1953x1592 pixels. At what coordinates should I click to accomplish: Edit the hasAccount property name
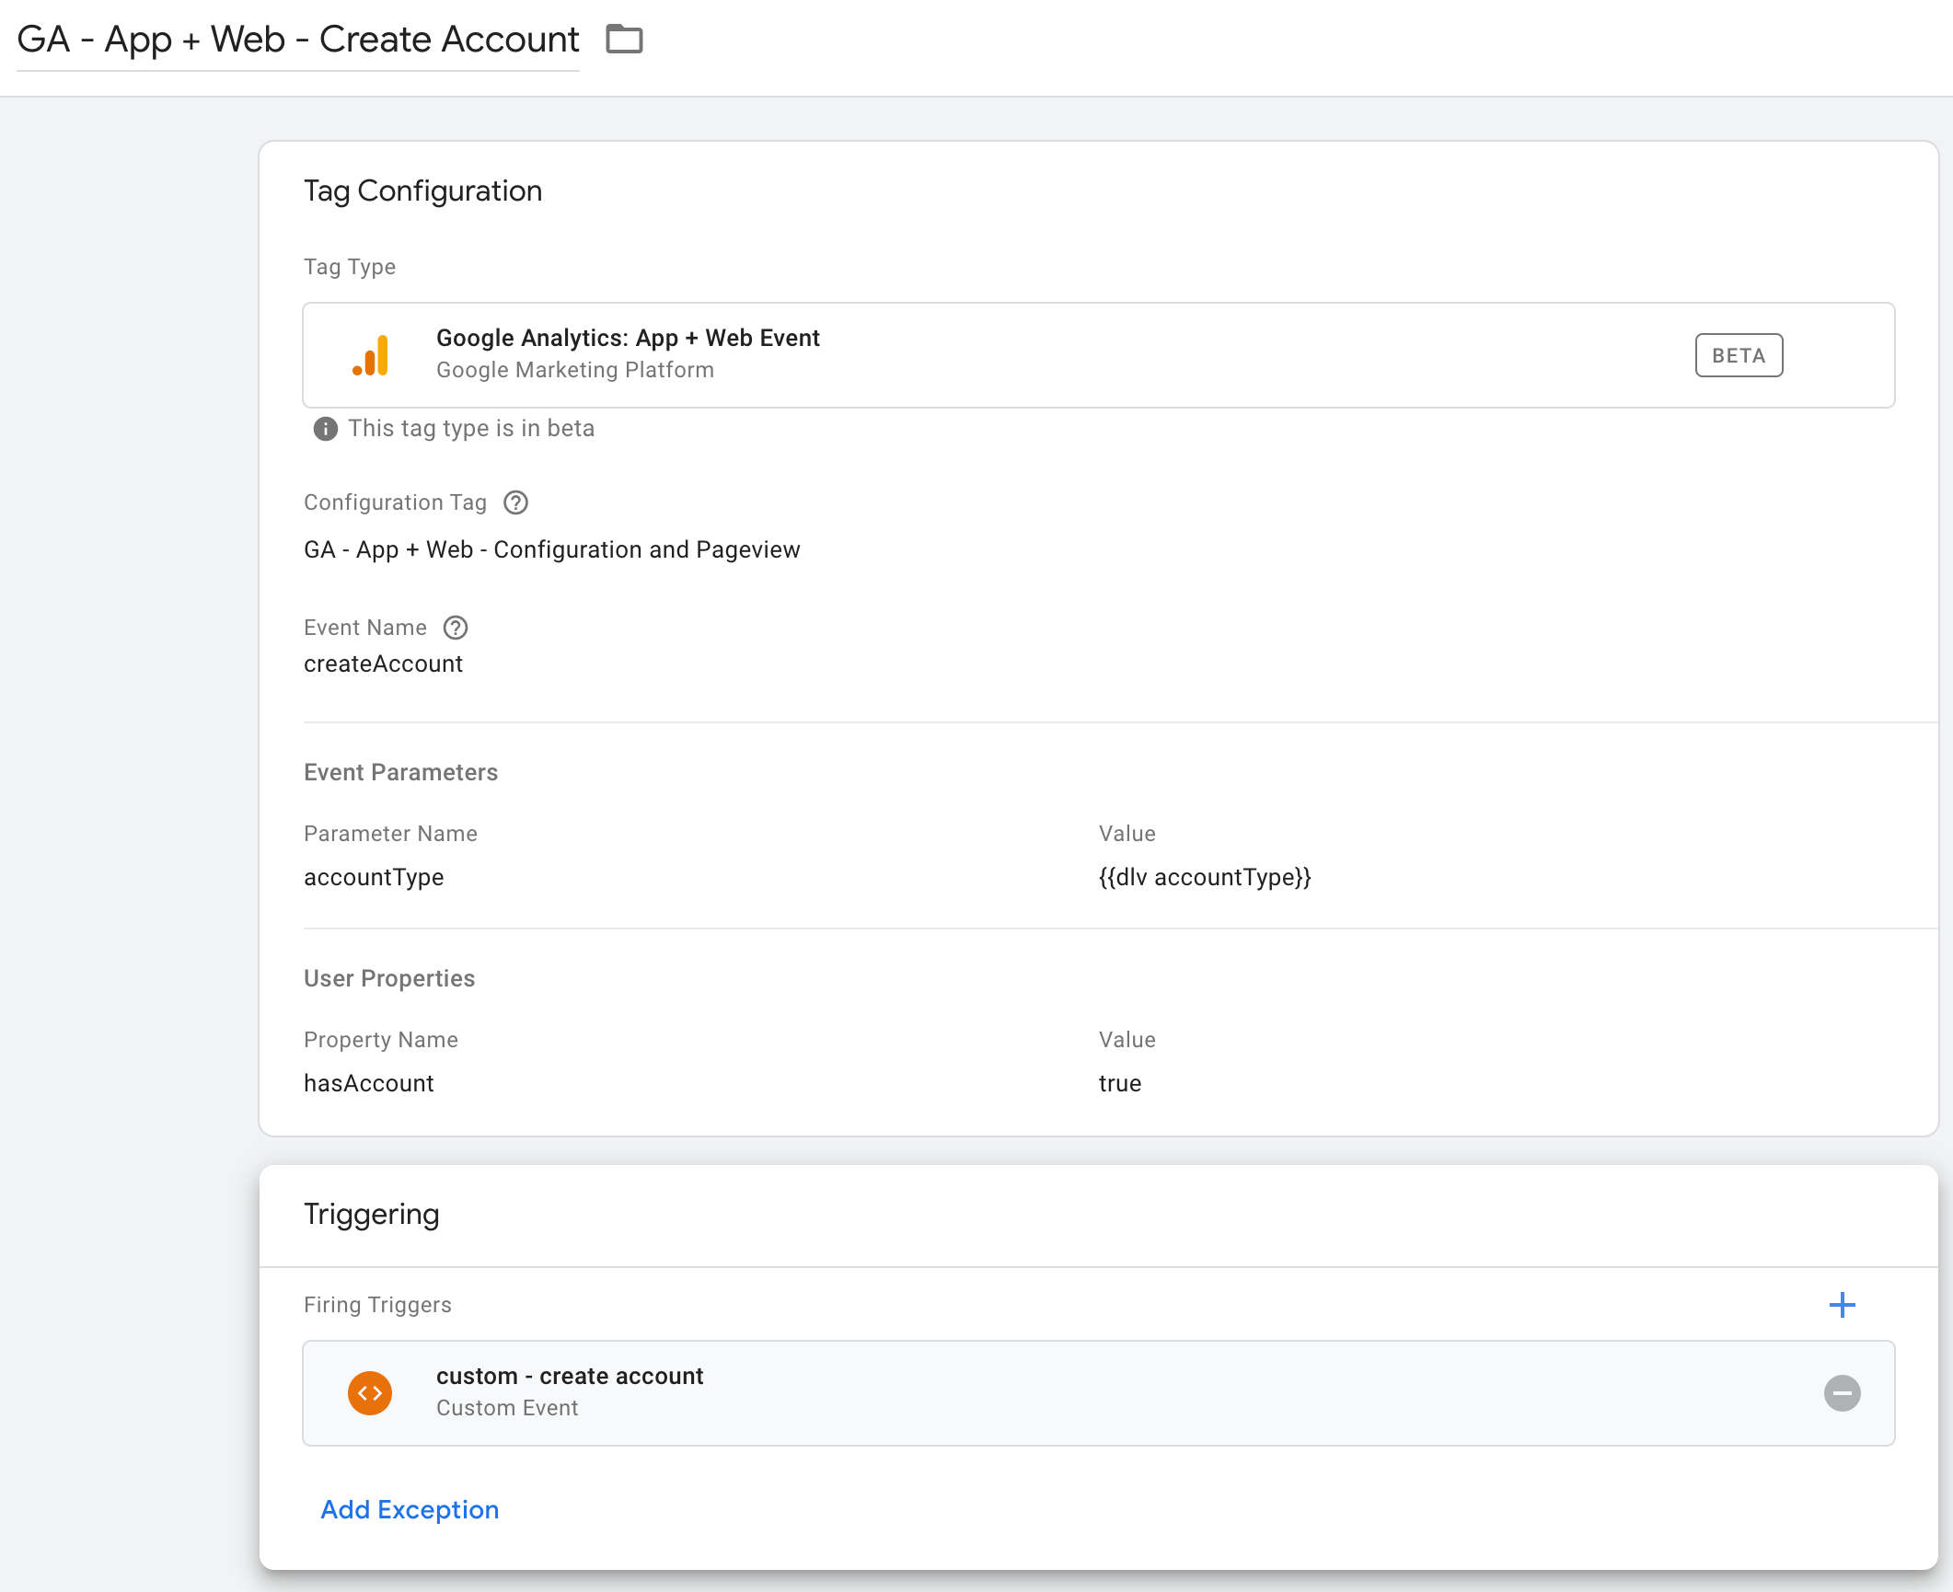(x=368, y=1083)
